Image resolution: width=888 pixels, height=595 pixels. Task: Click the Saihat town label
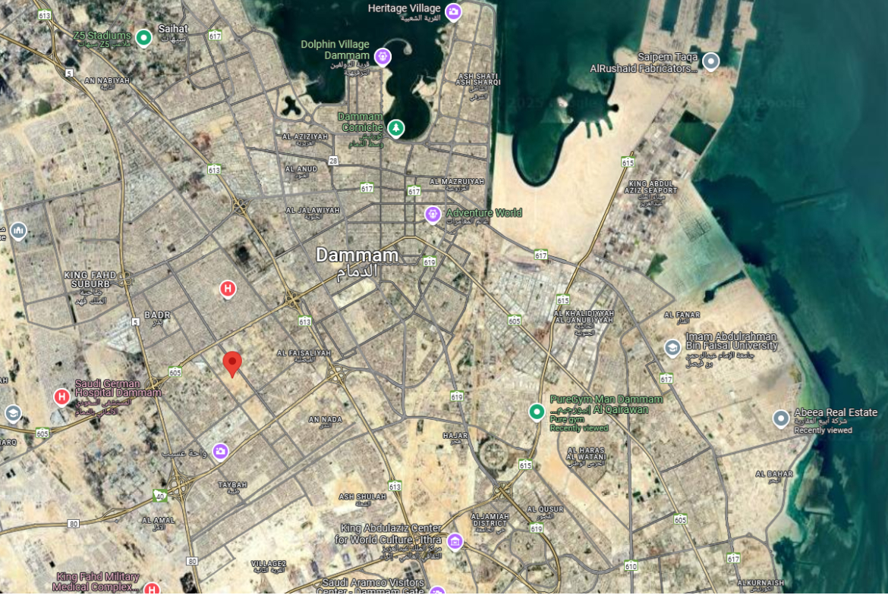pos(173,28)
